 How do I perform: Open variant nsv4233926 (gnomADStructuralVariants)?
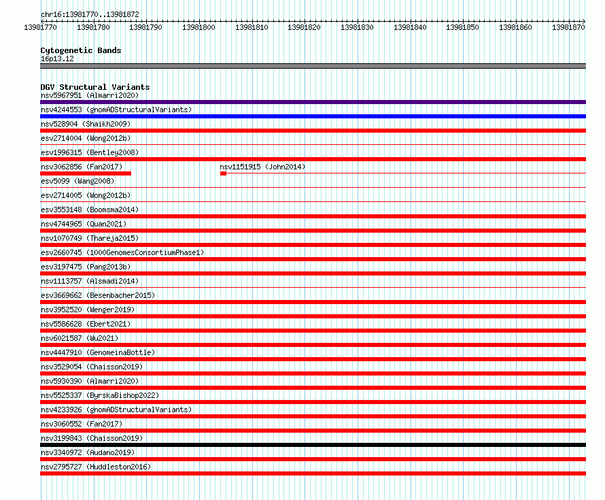coord(116,410)
